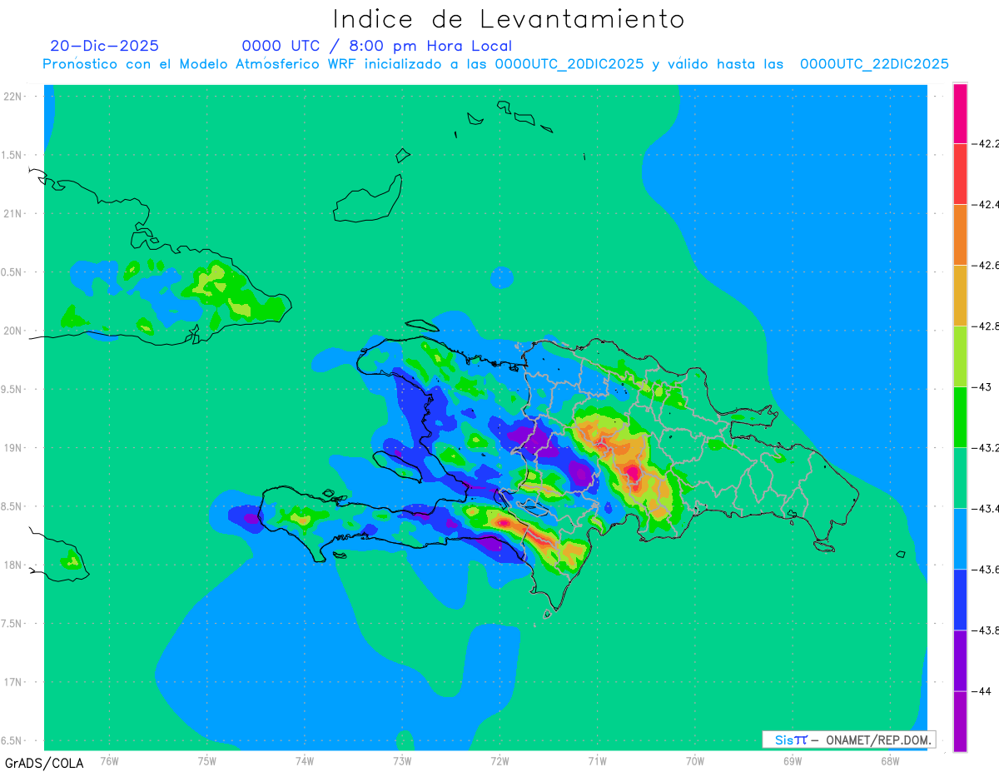Viewport: 999px width, 772px height.
Task: Select the "-42.4" color bar value
Action: pyautogui.click(x=985, y=204)
